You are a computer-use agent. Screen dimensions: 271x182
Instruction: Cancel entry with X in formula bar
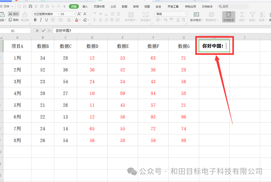pos(37,31)
